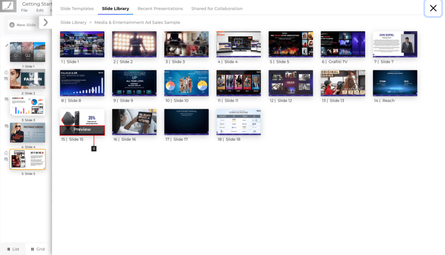Click the animation icon beside Slide 5
445x255 pixels.
[6, 153]
